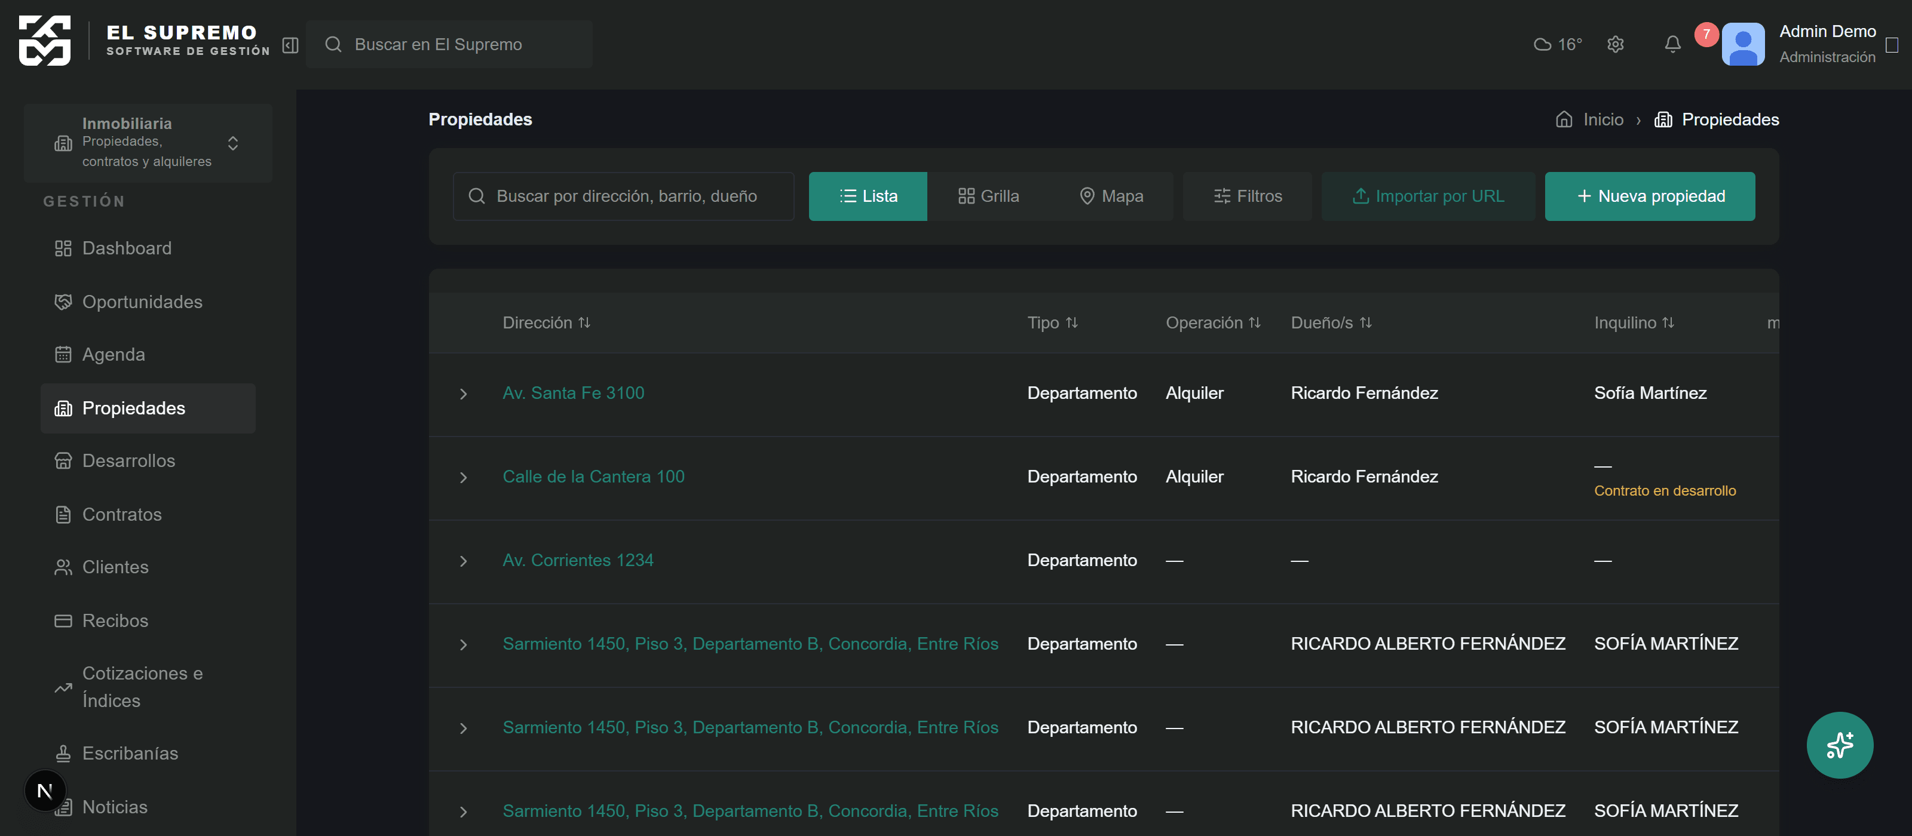Sort table by Inquilino column
Screen dimensions: 1912x836
(1634, 322)
